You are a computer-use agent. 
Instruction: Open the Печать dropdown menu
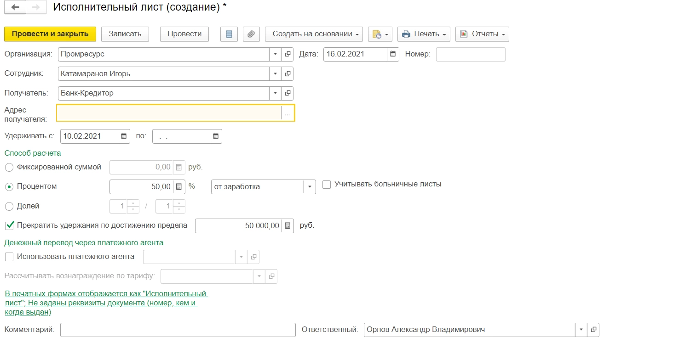[424, 34]
